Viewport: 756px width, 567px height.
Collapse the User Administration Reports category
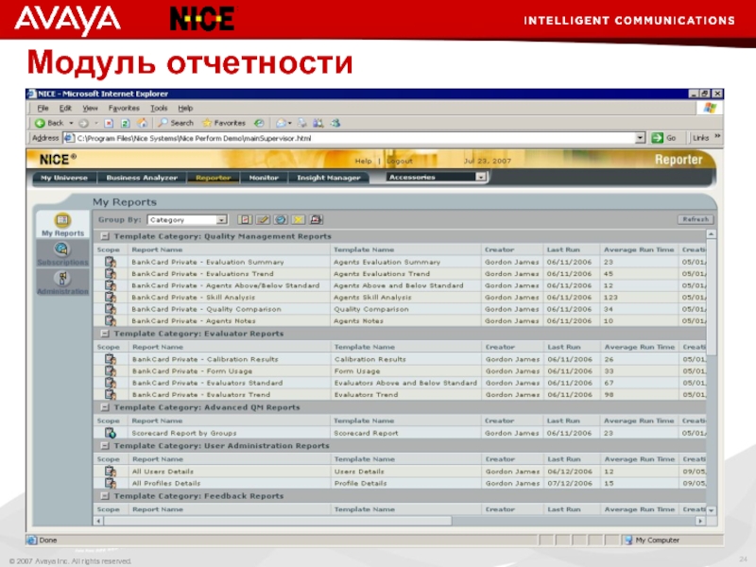106,446
